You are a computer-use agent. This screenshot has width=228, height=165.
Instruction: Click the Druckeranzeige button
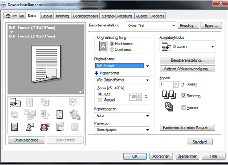(26, 140)
